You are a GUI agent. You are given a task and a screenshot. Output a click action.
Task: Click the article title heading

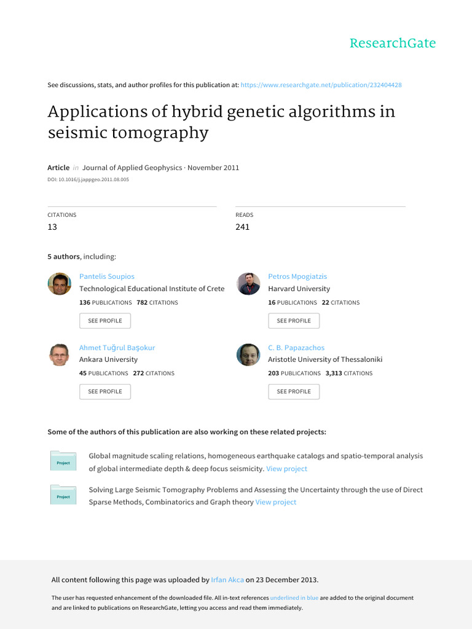(221, 122)
